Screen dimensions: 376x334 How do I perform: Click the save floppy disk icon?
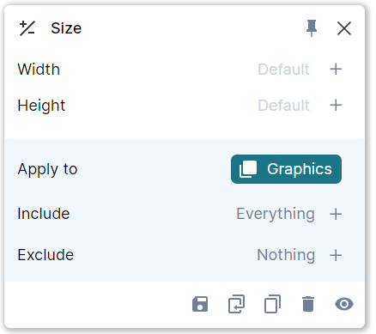coord(200,304)
